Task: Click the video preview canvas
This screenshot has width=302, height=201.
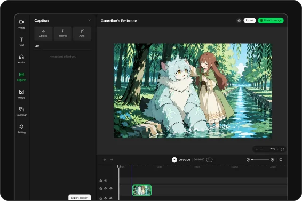Action: 193,91
